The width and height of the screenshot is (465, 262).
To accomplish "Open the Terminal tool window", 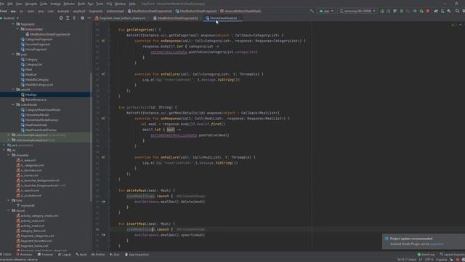I will (x=45, y=255).
